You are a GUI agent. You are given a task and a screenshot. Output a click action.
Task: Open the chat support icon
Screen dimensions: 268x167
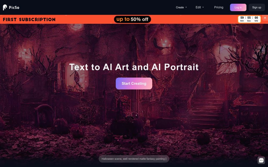[261, 160]
